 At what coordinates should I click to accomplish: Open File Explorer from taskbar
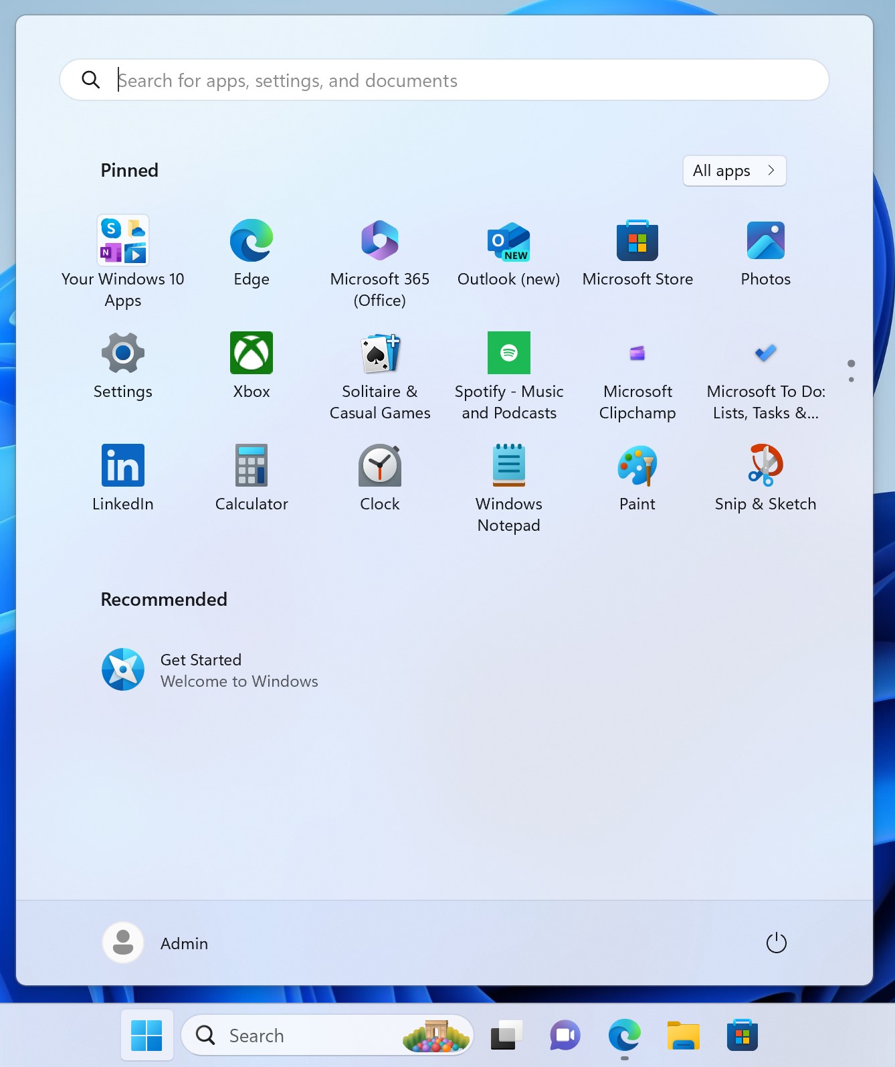[683, 1036]
